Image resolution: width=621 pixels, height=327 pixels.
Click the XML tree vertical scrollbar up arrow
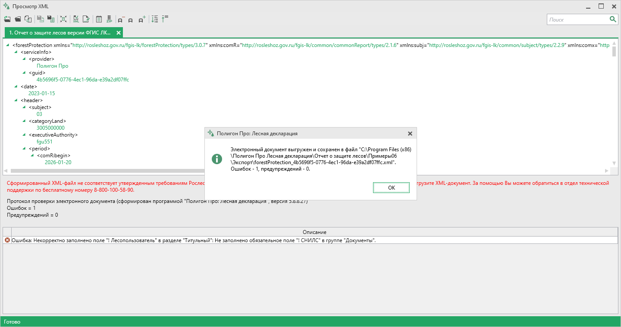pyautogui.click(x=614, y=44)
